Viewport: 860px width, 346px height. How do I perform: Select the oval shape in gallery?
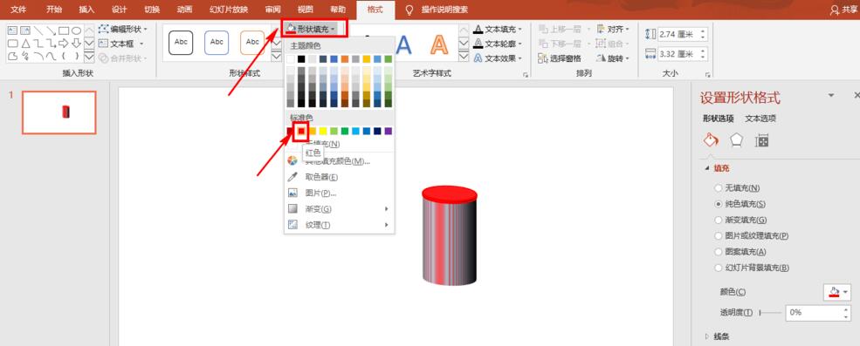[x=76, y=31]
